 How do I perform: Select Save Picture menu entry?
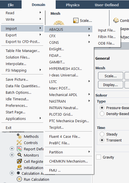click(22, 79)
